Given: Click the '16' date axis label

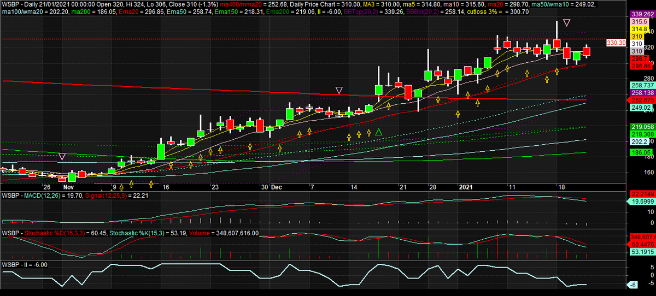Looking at the screenshot, I should pos(166,186).
